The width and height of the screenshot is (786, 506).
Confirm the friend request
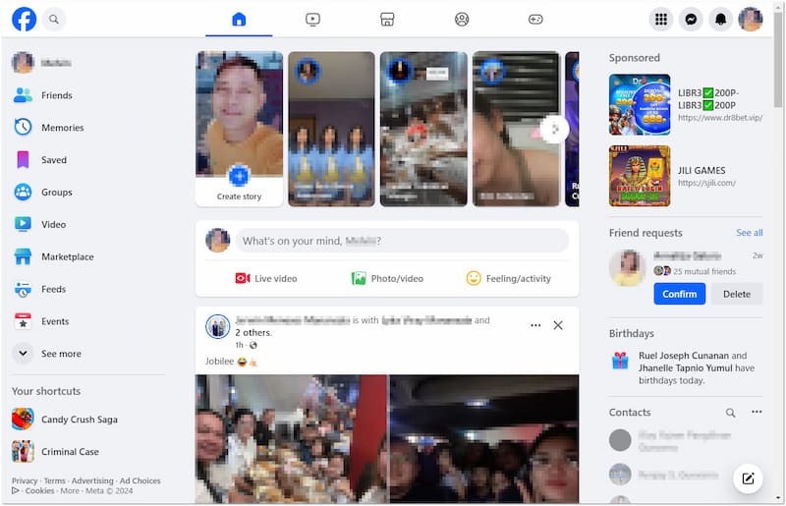(679, 294)
